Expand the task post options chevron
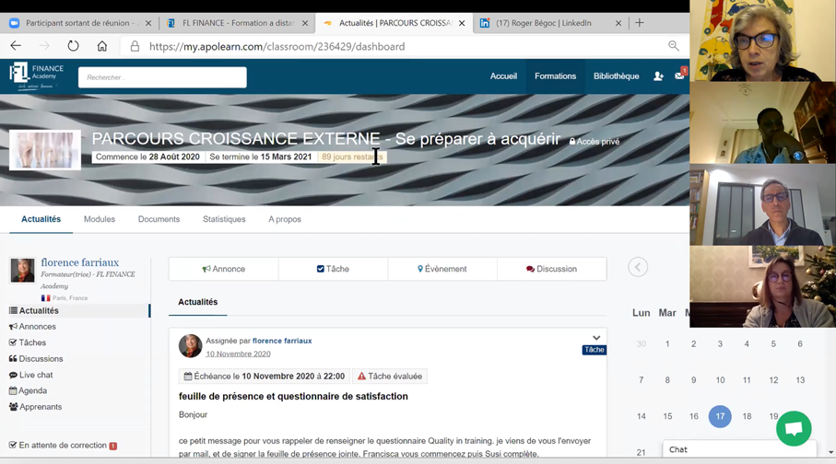836x464 pixels. click(x=596, y=338)
